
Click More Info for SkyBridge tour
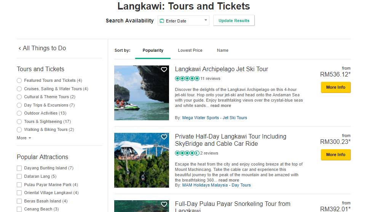[x=336, y=155]
